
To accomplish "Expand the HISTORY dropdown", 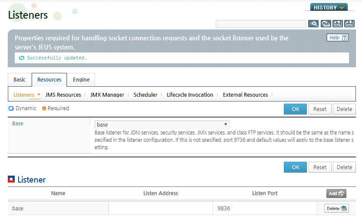I will pyautogui.click(x=329, y=7).
